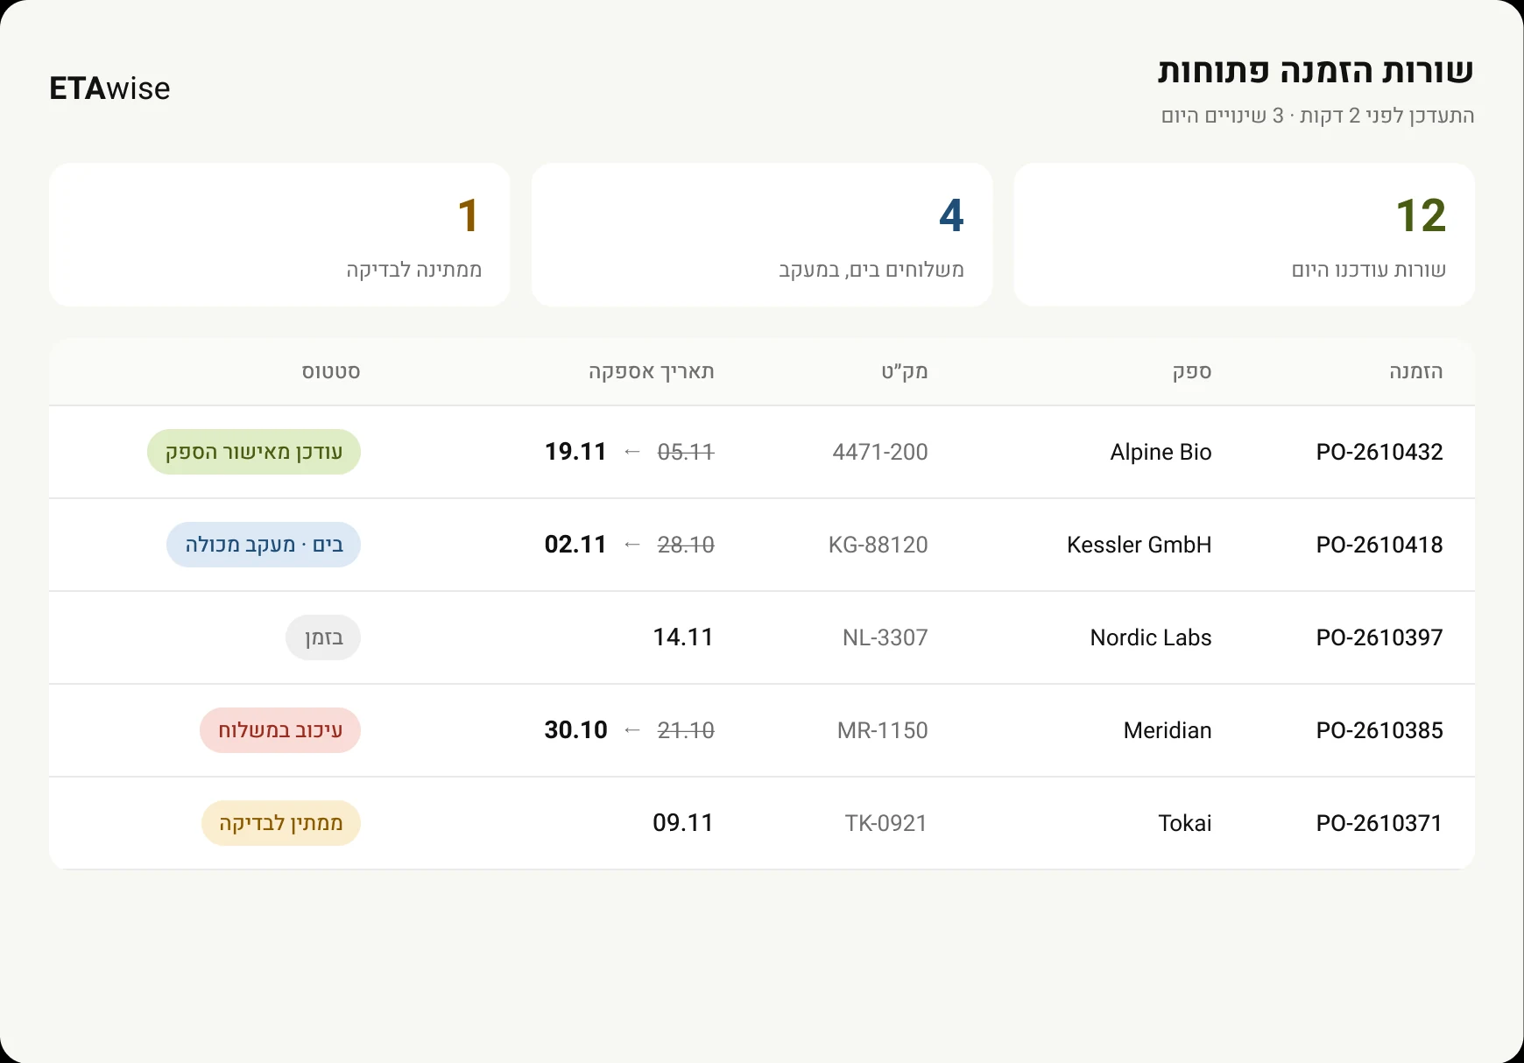Open the 4 sea shipments tracked card

click(x=762, y=235)
